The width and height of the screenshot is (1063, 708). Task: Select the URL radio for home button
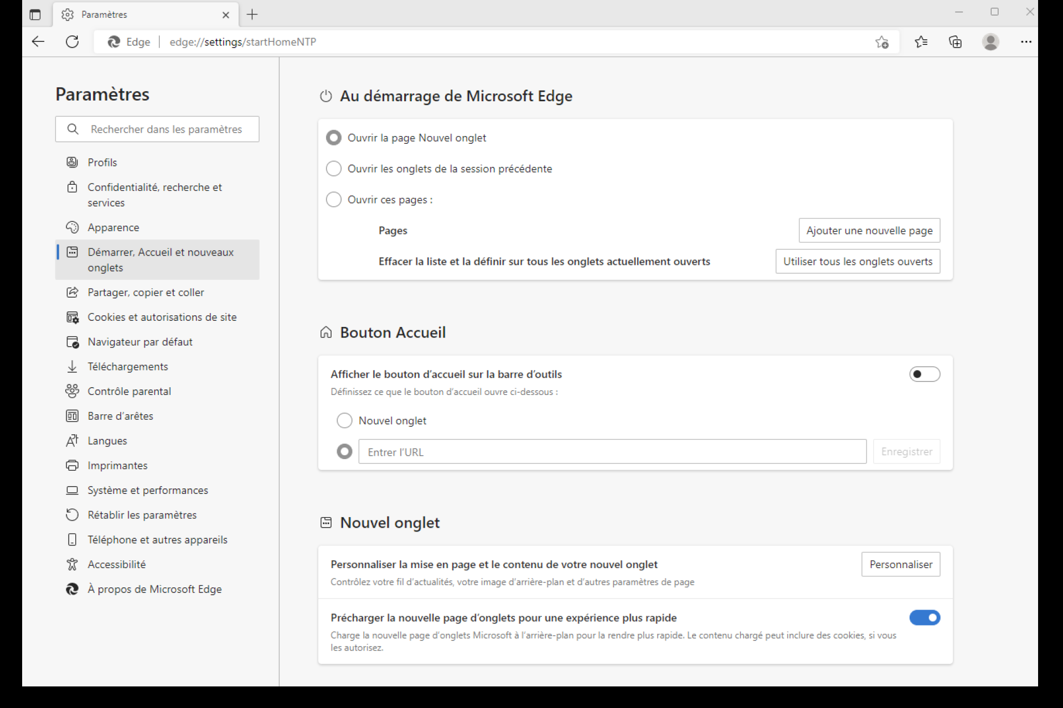[344, 451]
